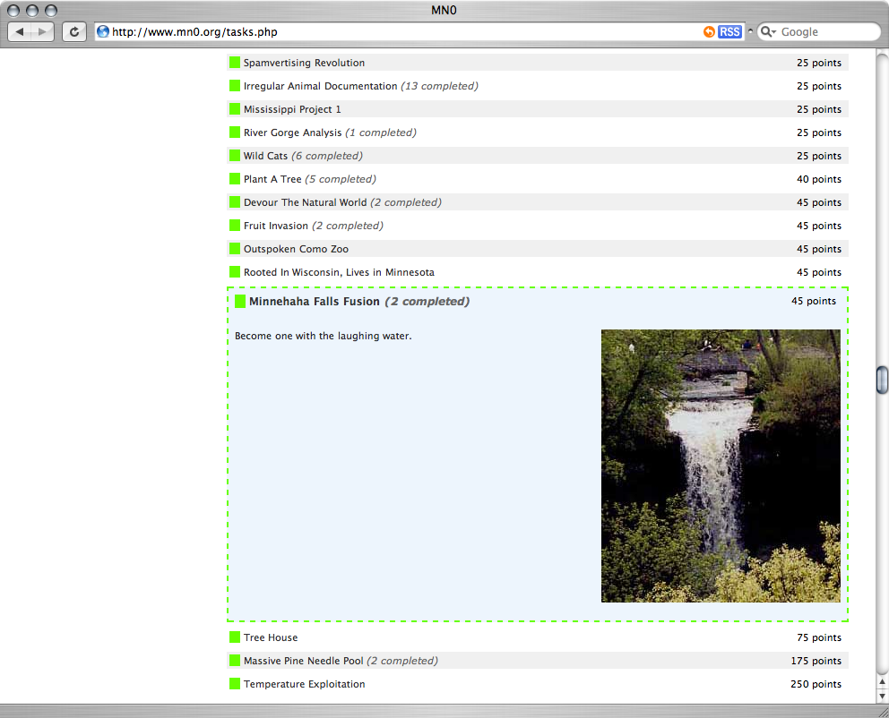Click the blue RSS button
889x718 pixels.
tap(729, 32)
